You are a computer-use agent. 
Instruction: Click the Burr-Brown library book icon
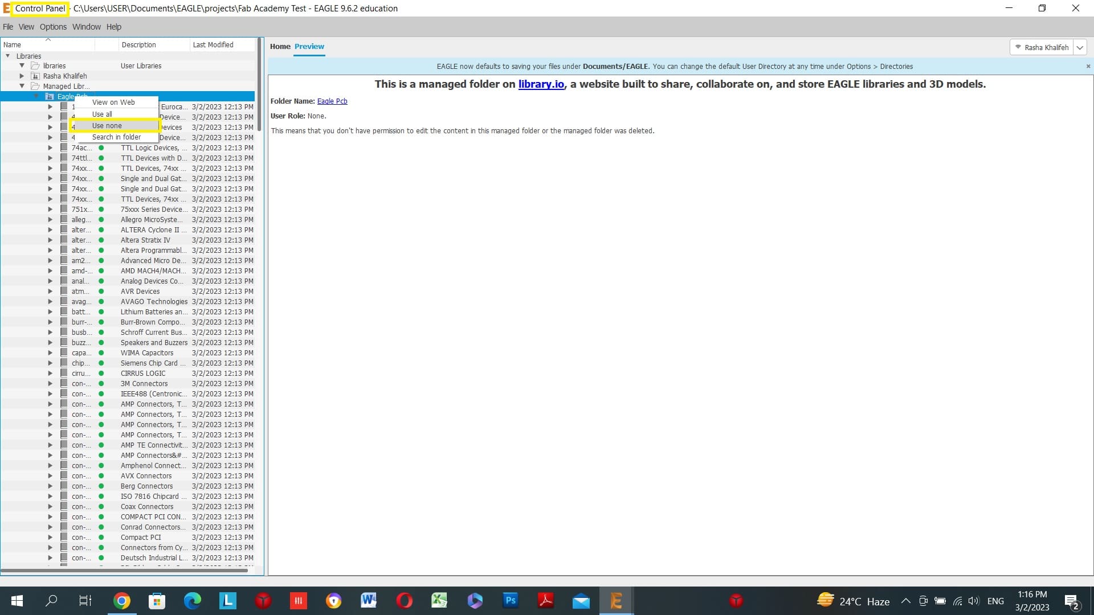[64, 322]
